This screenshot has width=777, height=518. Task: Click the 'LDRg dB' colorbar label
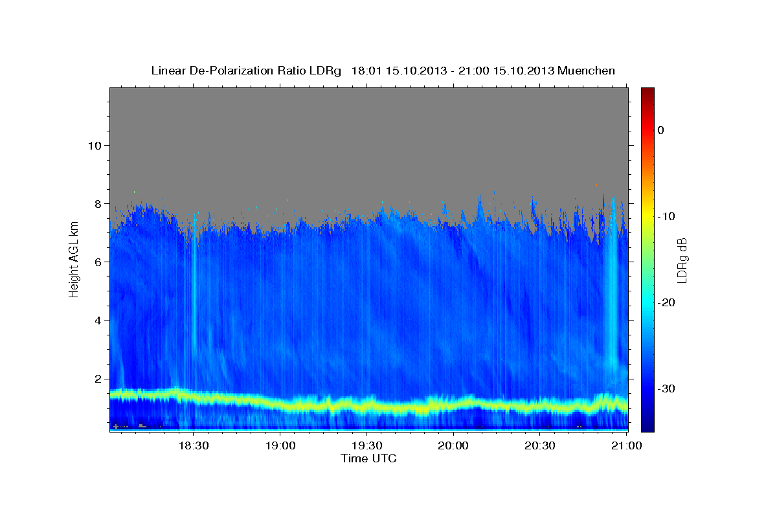pyautogui.click(x=681, y=260)
